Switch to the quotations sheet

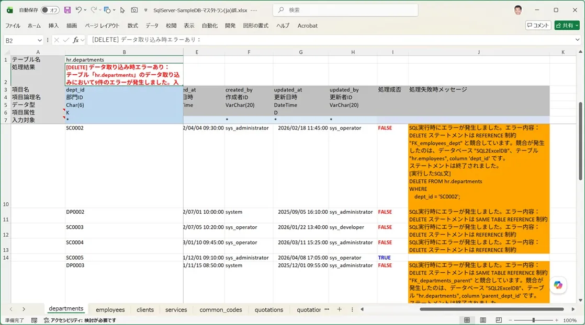(268, 310)
